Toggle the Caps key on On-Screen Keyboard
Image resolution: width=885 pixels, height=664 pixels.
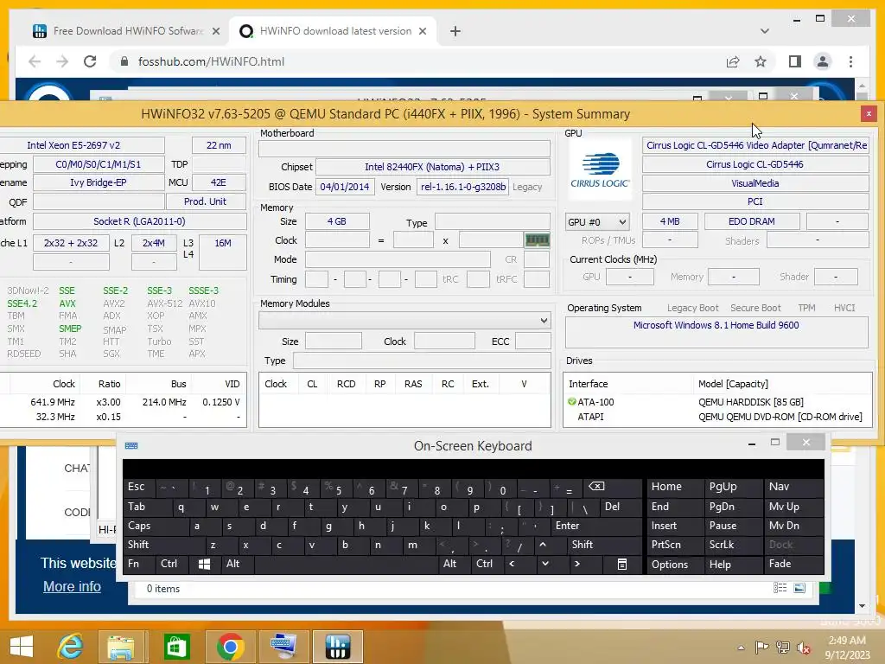coord(156,526)
